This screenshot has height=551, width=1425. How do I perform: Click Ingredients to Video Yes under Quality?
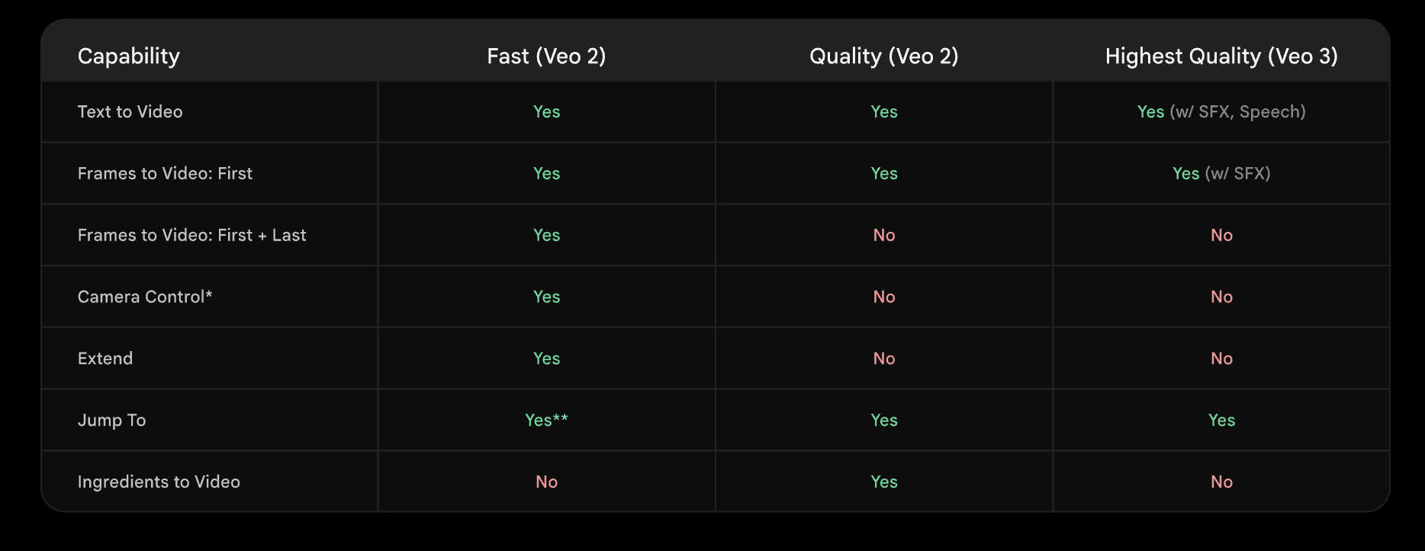[883, 482]
